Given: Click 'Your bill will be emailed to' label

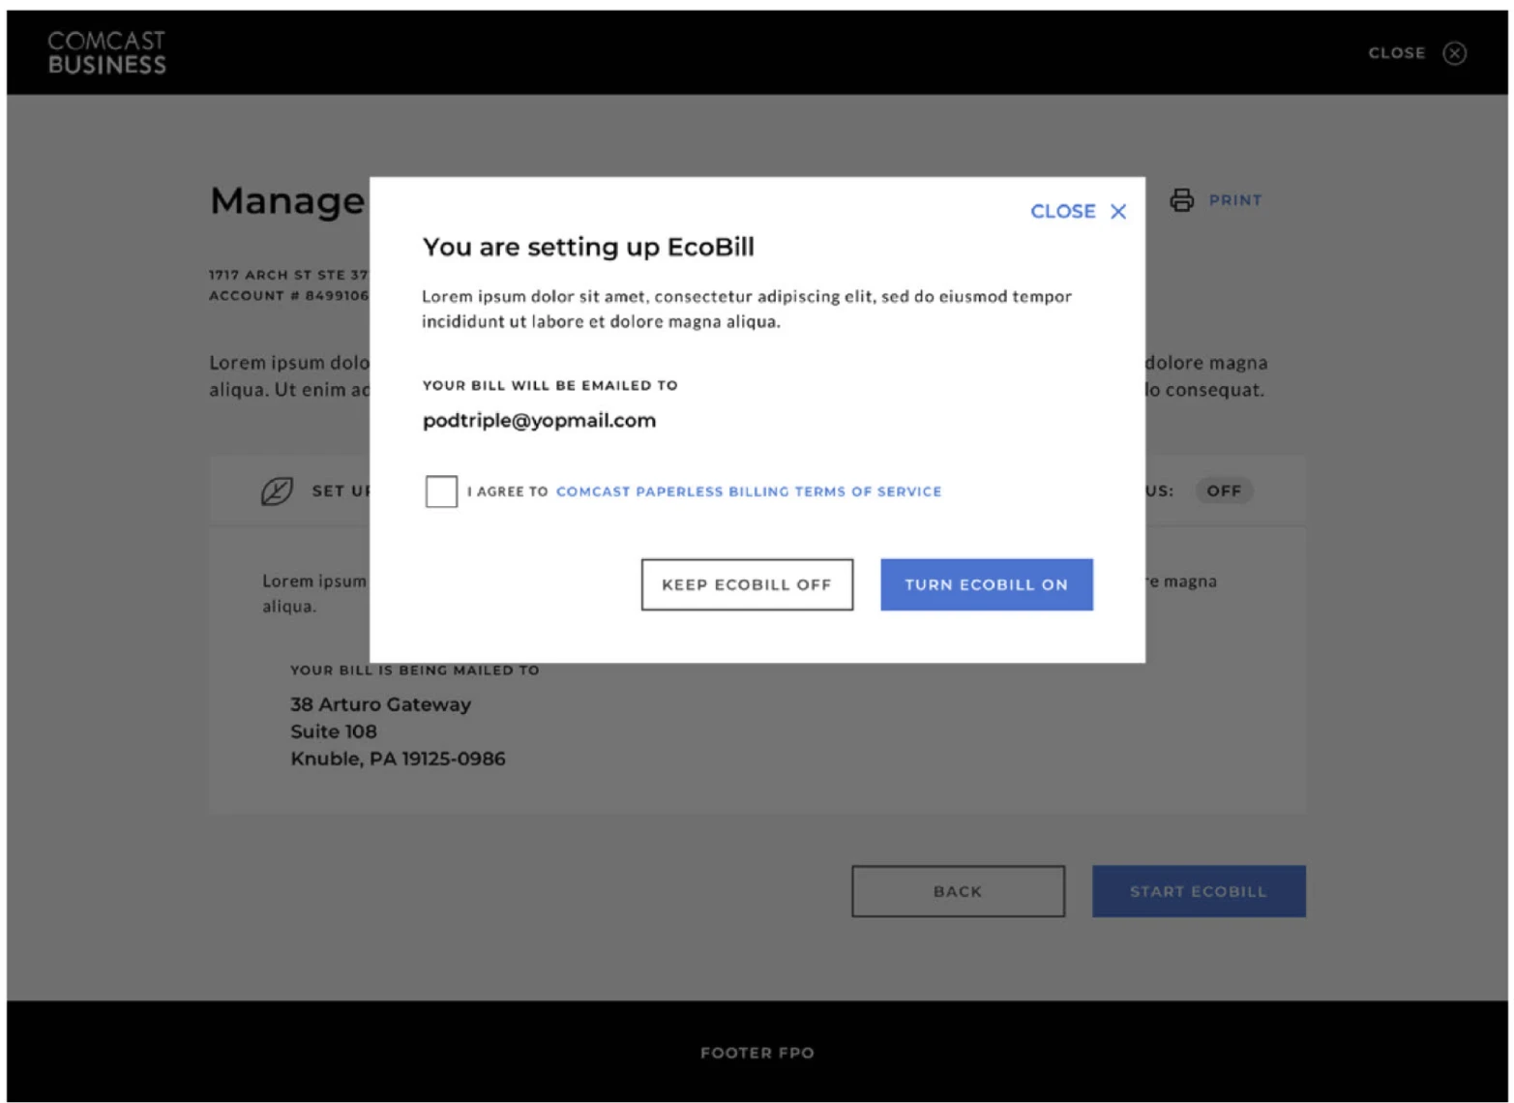Looking at the screenshot, I should point(549,385).
